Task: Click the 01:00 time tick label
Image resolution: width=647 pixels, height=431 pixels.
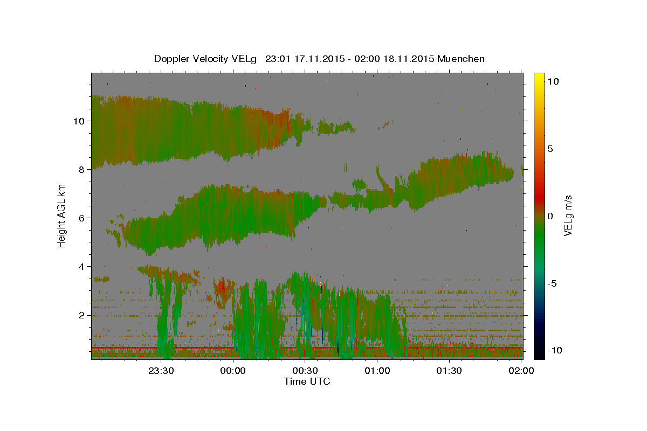Action: click(x=377, y=371)
